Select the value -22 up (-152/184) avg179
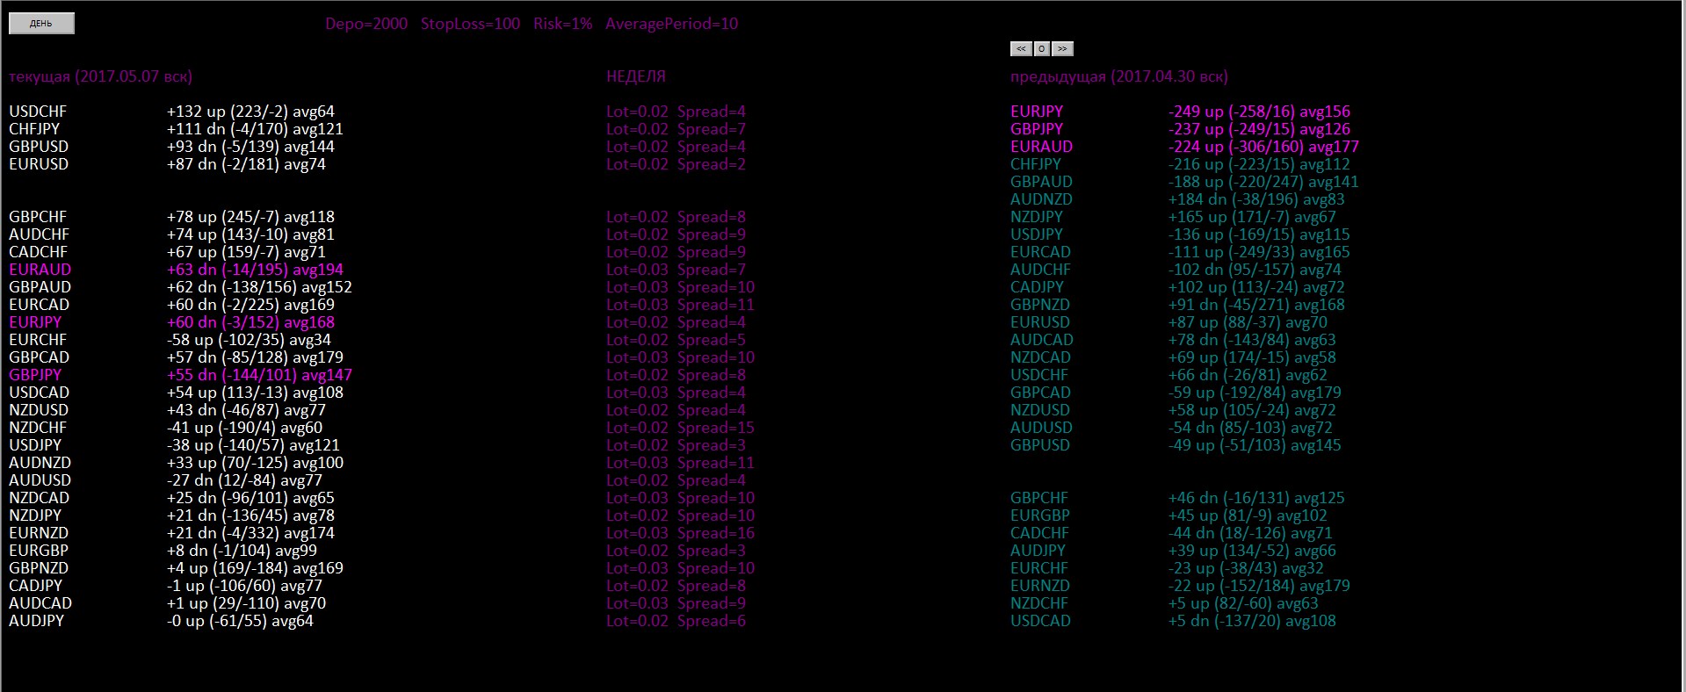This screenshot has width=1686, height=692. coord(1259,586)
